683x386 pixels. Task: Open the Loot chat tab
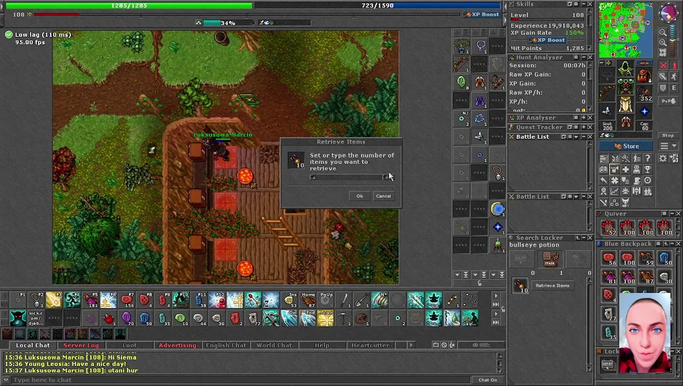129,345
